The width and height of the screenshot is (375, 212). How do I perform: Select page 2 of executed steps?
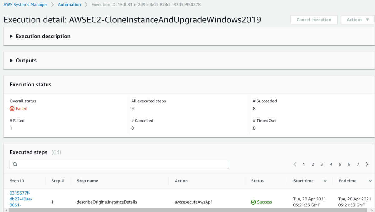[313, 165]
